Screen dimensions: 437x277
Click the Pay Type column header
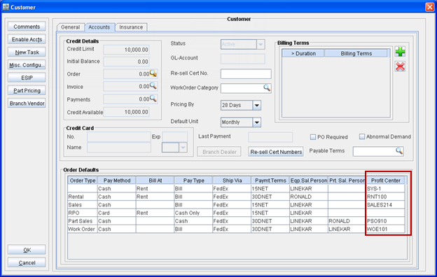pos(194,180)
